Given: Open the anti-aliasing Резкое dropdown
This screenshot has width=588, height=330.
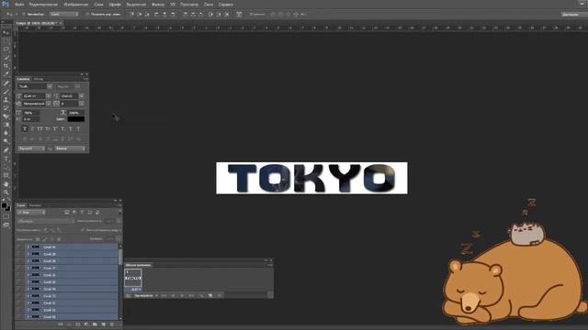Looking at the screenshot, I should 70,148.
